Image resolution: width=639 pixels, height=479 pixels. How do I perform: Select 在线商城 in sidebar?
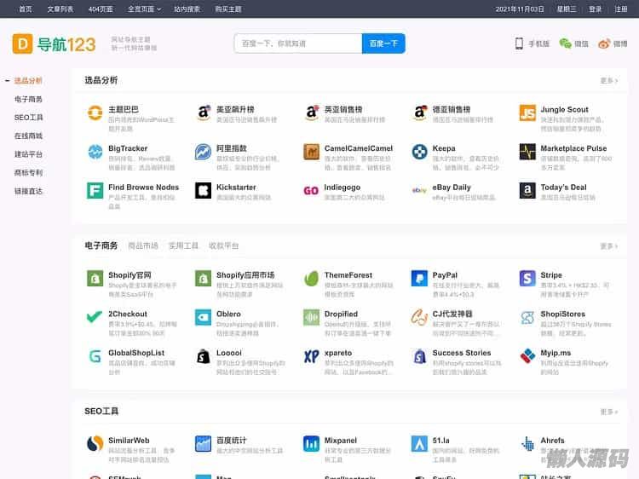(28, 136)
